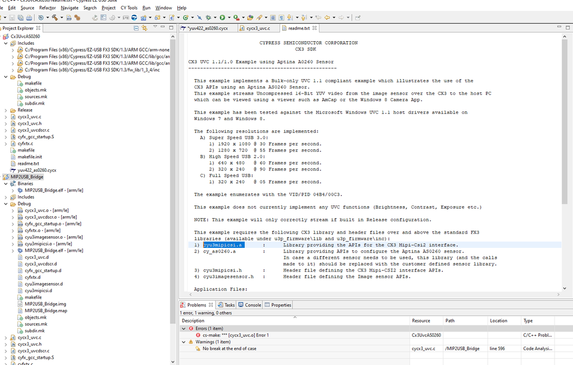This screenshot has height=365, width=573.
Task: Open the dropdown next to the Debug icon
Action: (x=215, y=18)
